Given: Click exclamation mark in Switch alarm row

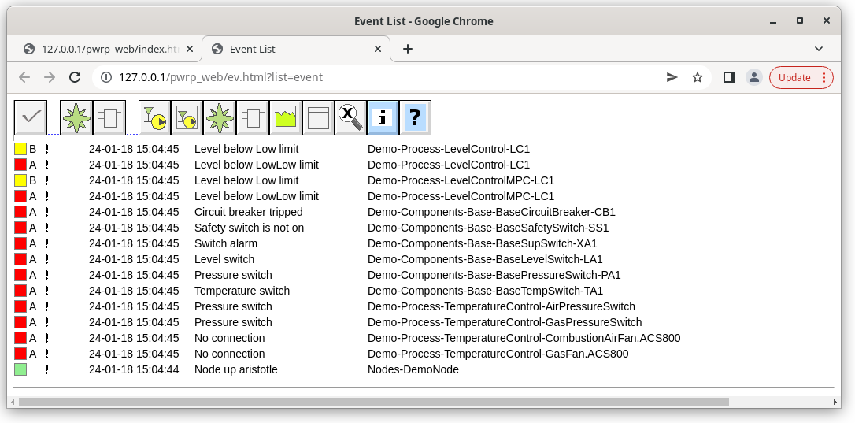Looking at the screenshot, I should (x=47, y=243).
